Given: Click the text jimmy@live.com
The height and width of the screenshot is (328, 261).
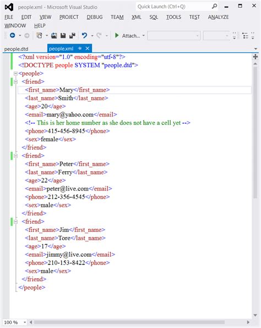Looking at the screenshot, I should [69, 255].
